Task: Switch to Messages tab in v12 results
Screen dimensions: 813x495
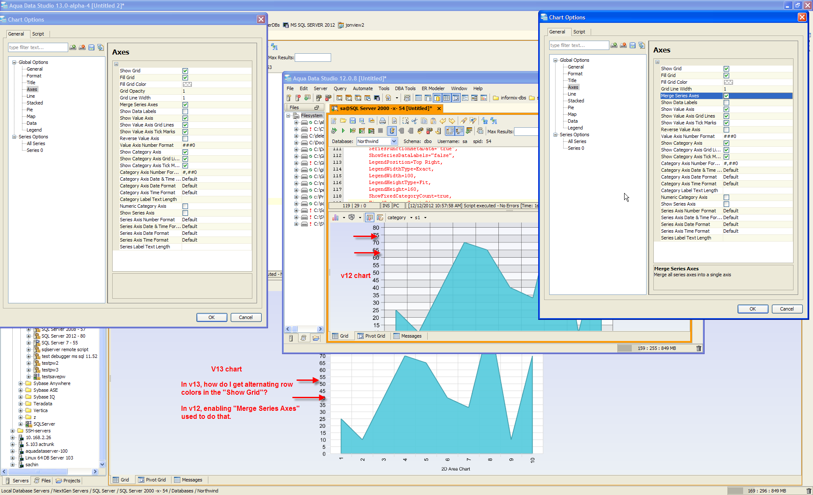Action: tap(407, 336)
